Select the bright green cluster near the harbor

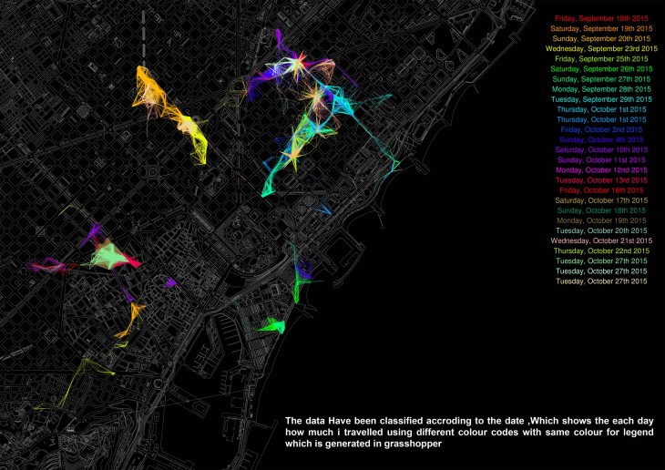(271, 324)
